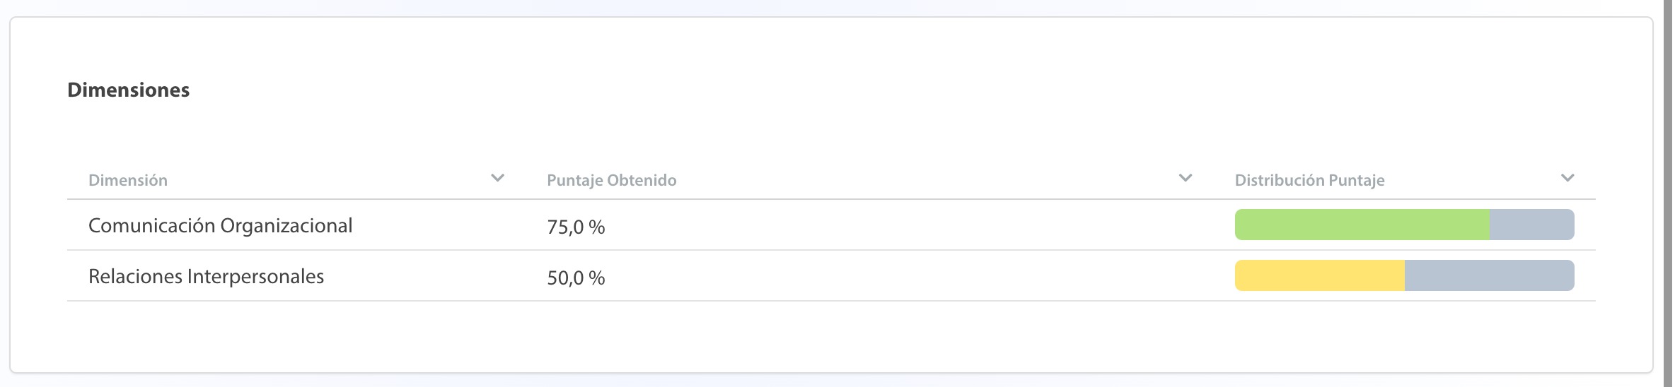Click empty space between 50,0 % and yellow bar
1675x387 pixels.
point(920,276)
